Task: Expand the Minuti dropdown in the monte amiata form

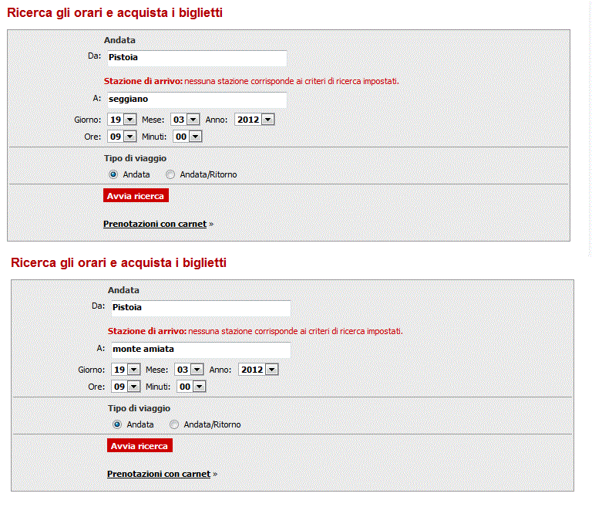Action: pyautogui.click(x=190, y=387)
